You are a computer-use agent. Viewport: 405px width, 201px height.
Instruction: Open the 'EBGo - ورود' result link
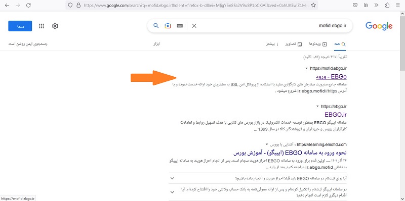point(331,77)
